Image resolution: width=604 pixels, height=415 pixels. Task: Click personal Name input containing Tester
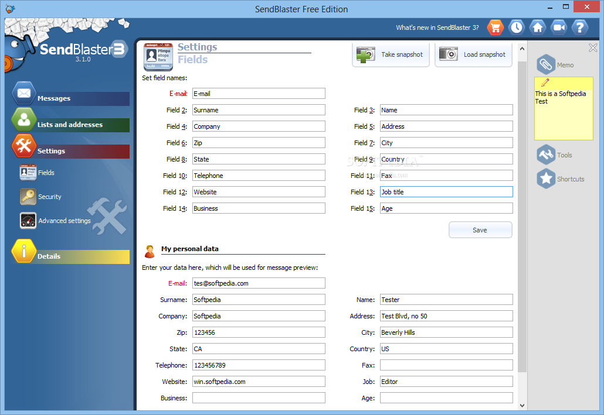click(446, 300)
